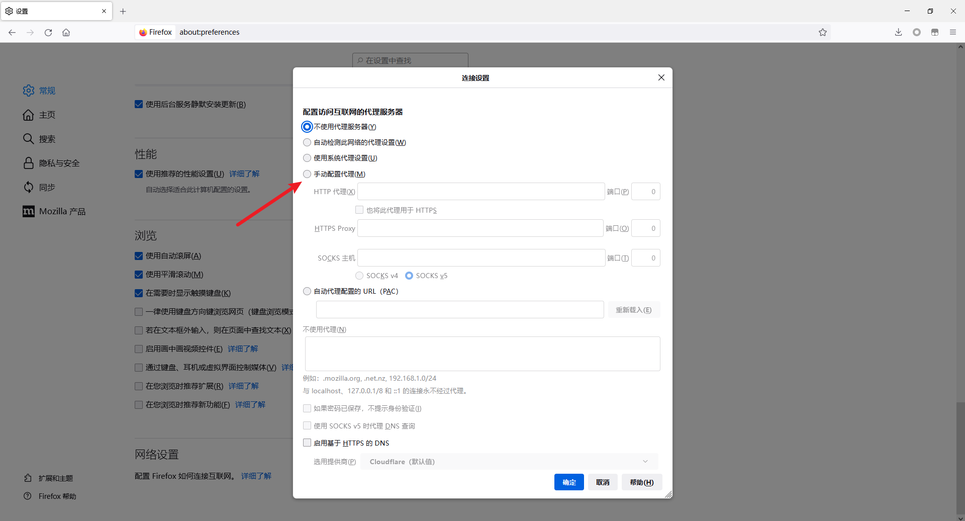Select 使用系统代理设置 option
Image resolution: width=965 pixels, height=521 pixels.
click(x=307, y=158)
